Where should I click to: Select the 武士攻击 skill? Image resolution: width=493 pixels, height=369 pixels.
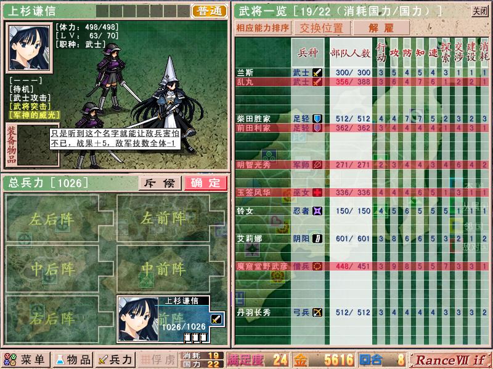(x=30, y=98)
